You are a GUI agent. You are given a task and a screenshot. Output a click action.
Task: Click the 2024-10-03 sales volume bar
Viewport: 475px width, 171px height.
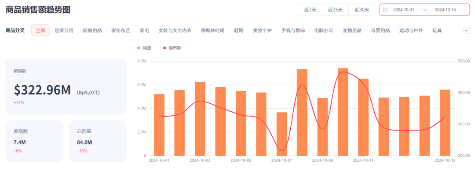coord(200,119)
